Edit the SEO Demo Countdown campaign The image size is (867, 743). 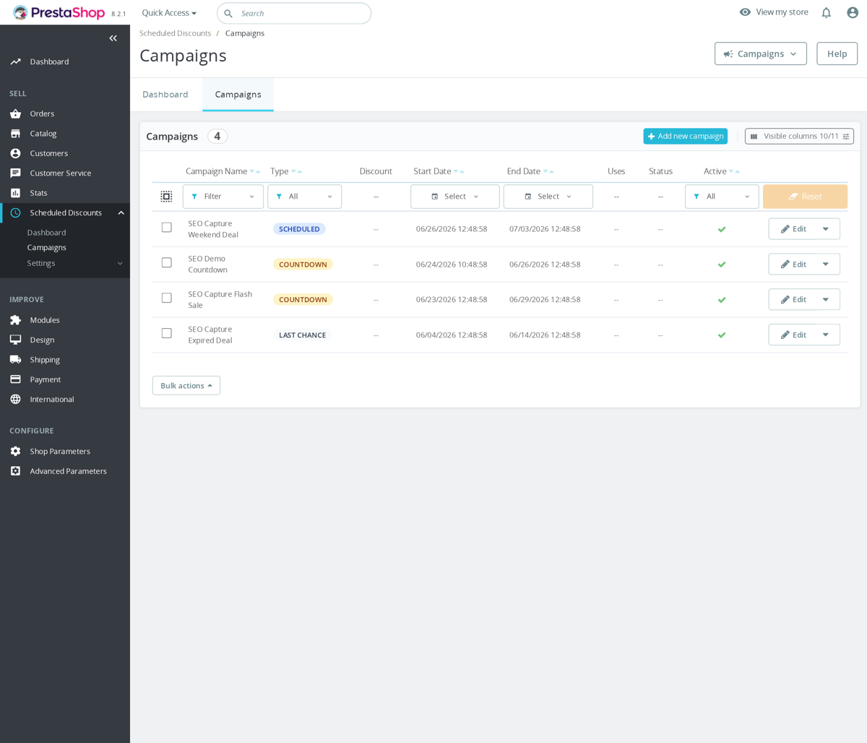pos(793,265)
